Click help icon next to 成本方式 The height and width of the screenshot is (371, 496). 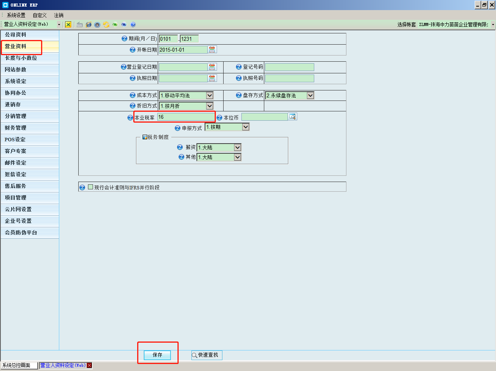(133, 95)
